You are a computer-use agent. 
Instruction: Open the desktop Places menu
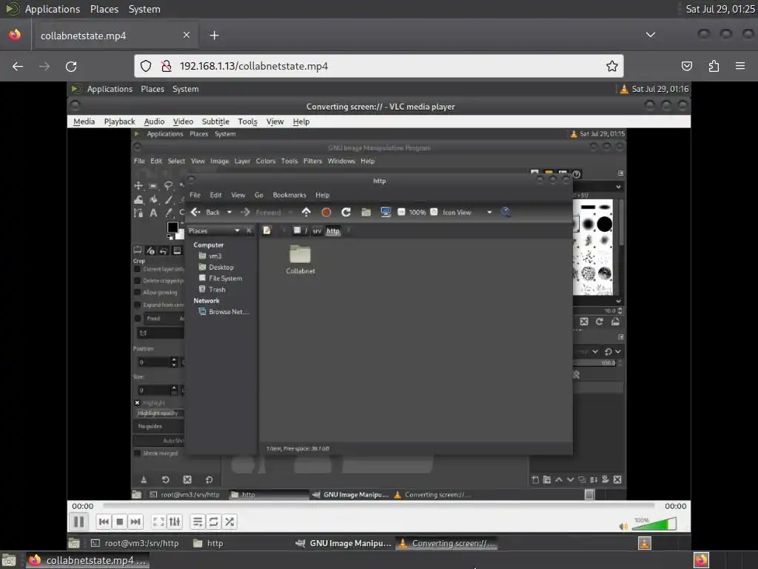pyautogui.click(x=104, y=9)
